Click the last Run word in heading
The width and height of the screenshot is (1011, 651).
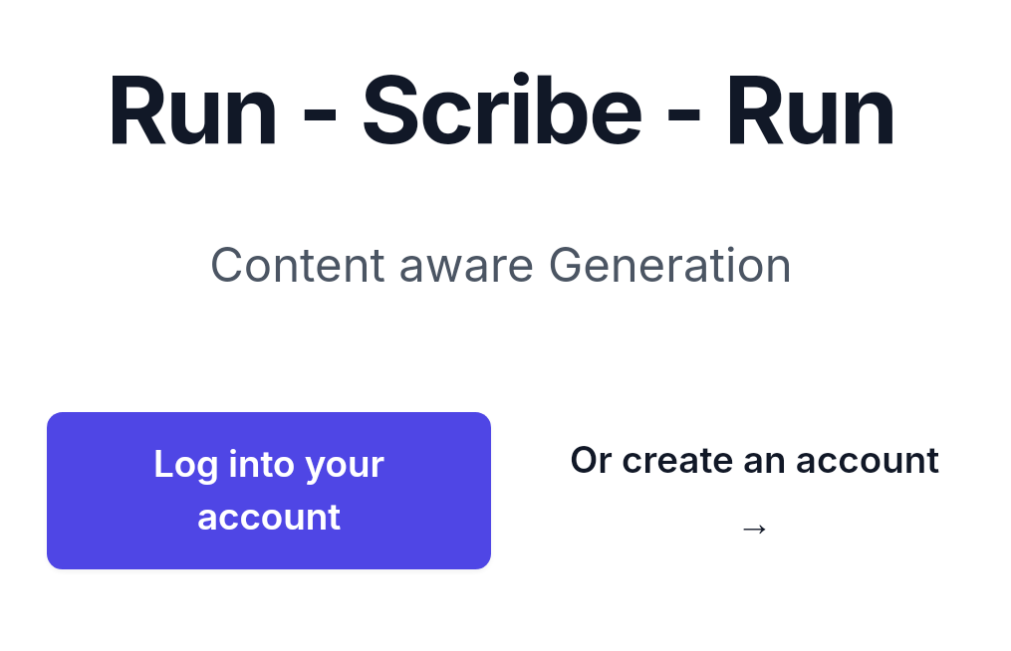coord(811,112)
